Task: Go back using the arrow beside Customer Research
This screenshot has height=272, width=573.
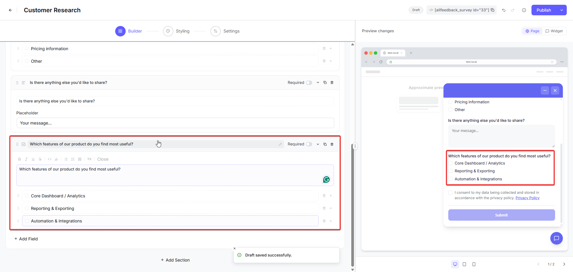Action: (10, 10)
